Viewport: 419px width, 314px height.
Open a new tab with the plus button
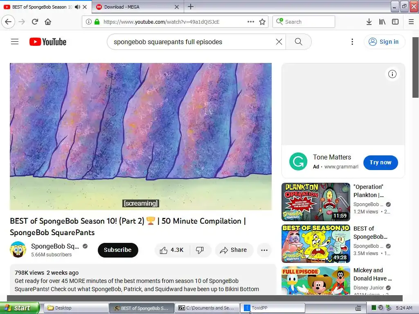(191, 7)
